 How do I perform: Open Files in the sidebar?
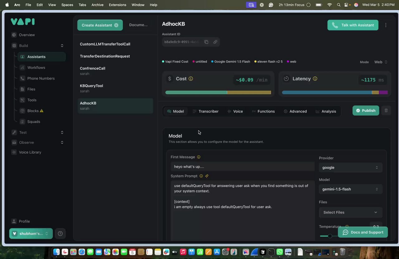click(x=31, y=89)
